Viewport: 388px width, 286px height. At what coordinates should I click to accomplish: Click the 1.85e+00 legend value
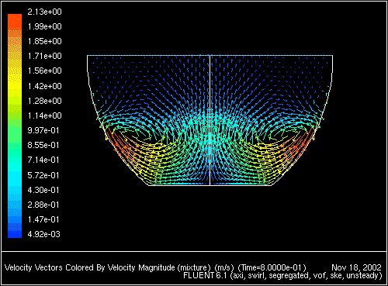(x=44, y=41)
